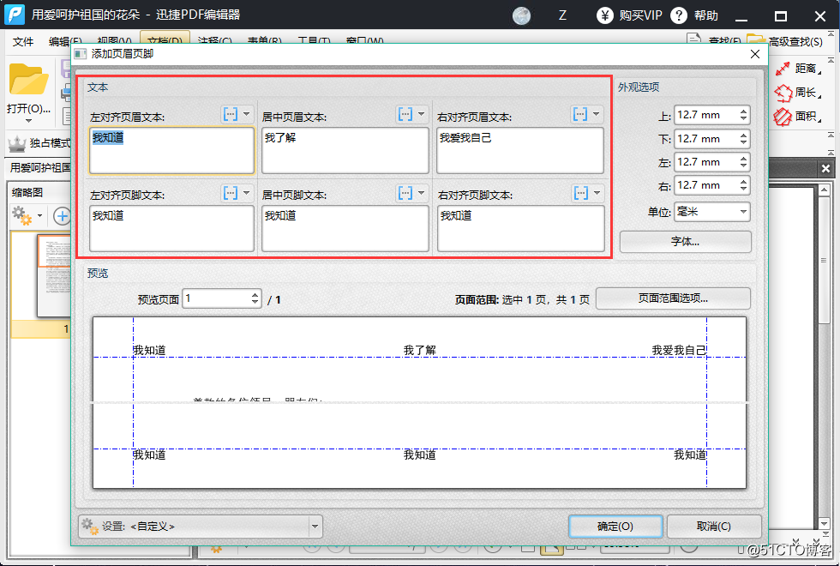
Task: Insert macro in center footer text
Action: point(405,193)
